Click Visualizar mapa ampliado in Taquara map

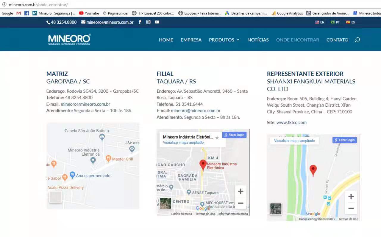[x=183, y=143]
